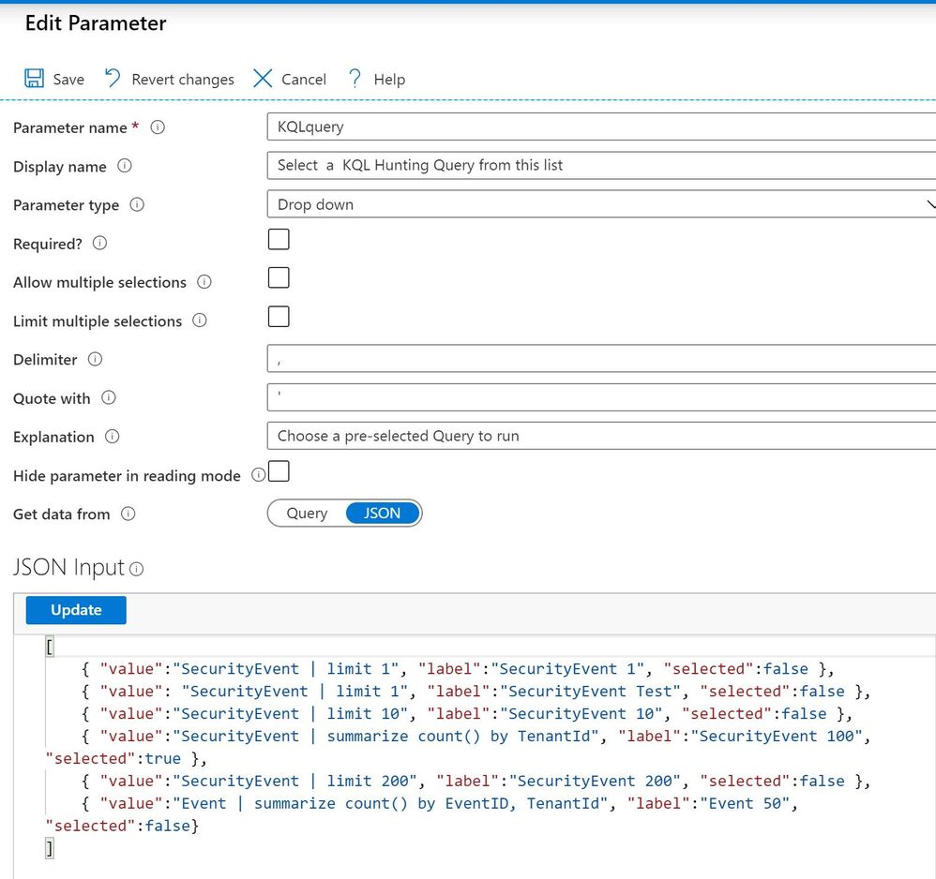Check Allow multiple selections box
The width and height of the screenshot is (936, 879).
point(279,278)
